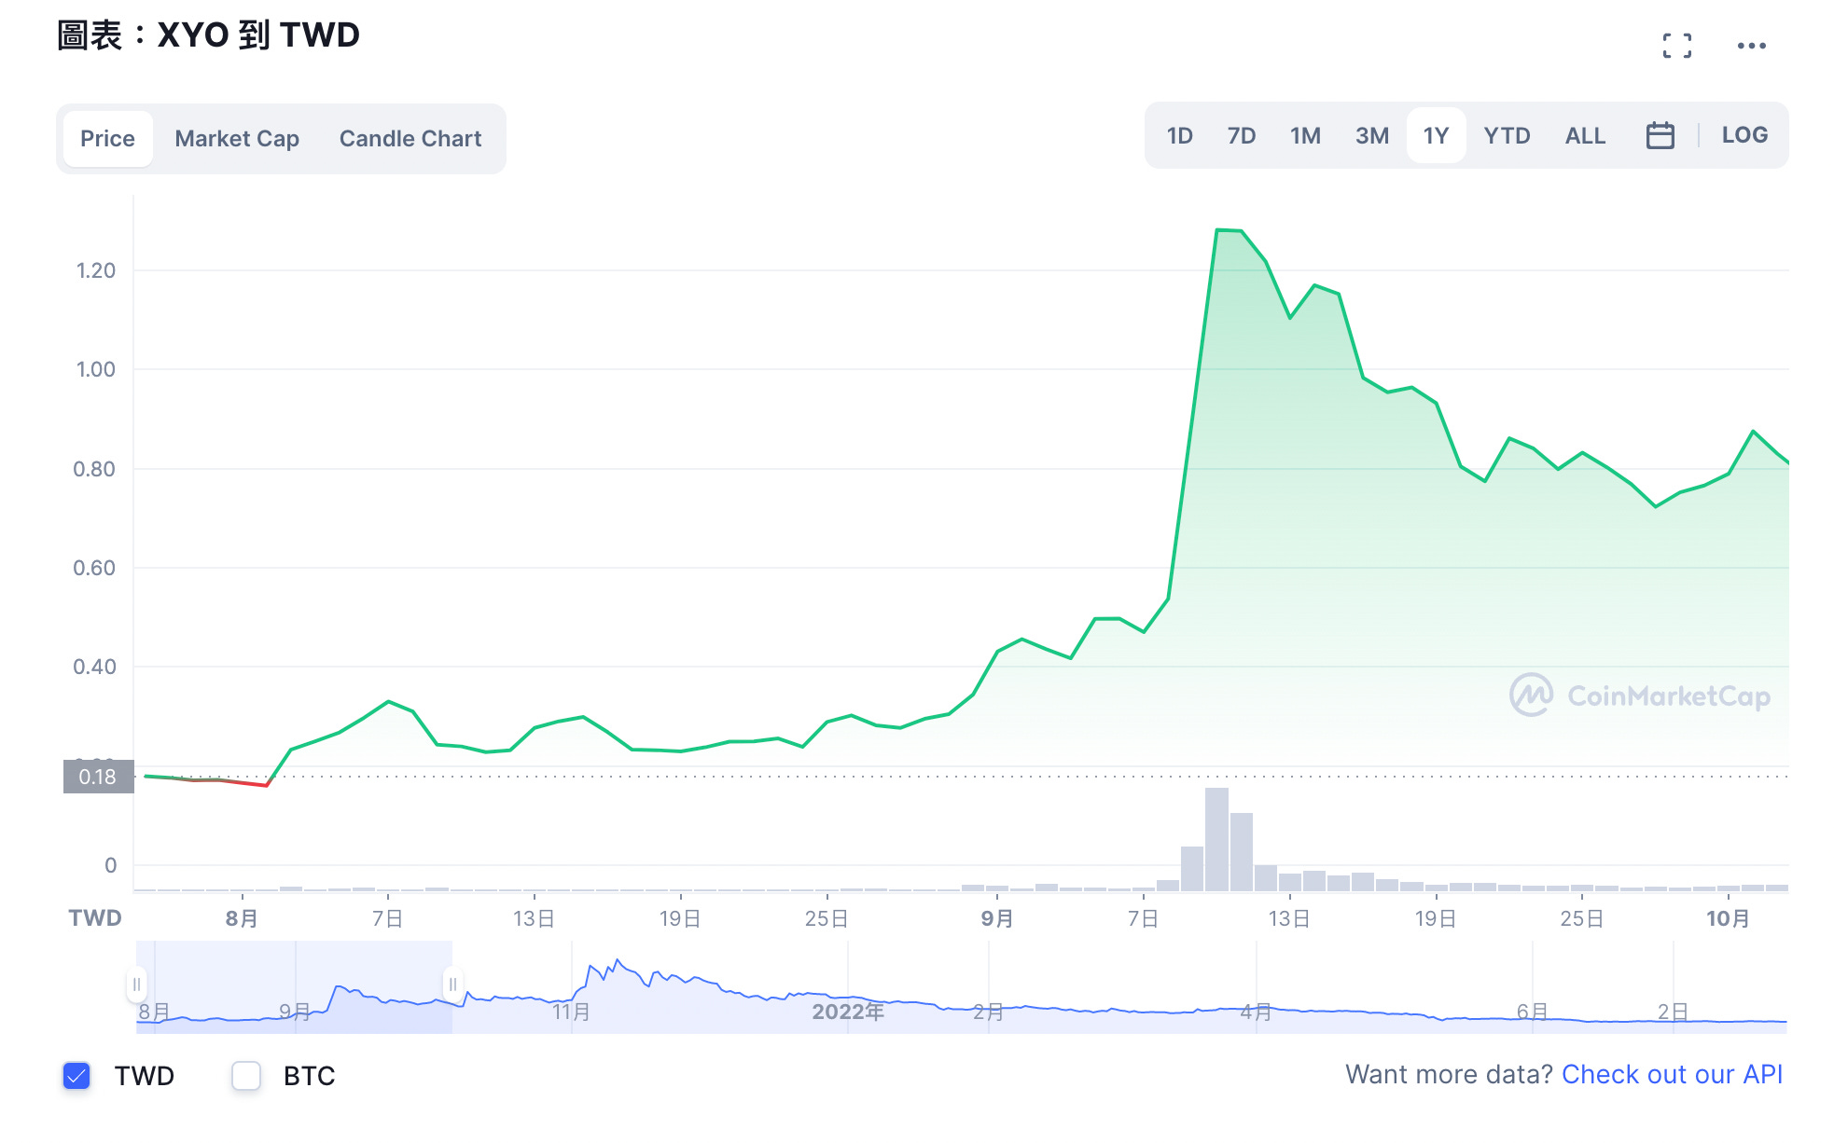Select the 1D time range
1834x1143 pixels.
tap(1178, 135)
